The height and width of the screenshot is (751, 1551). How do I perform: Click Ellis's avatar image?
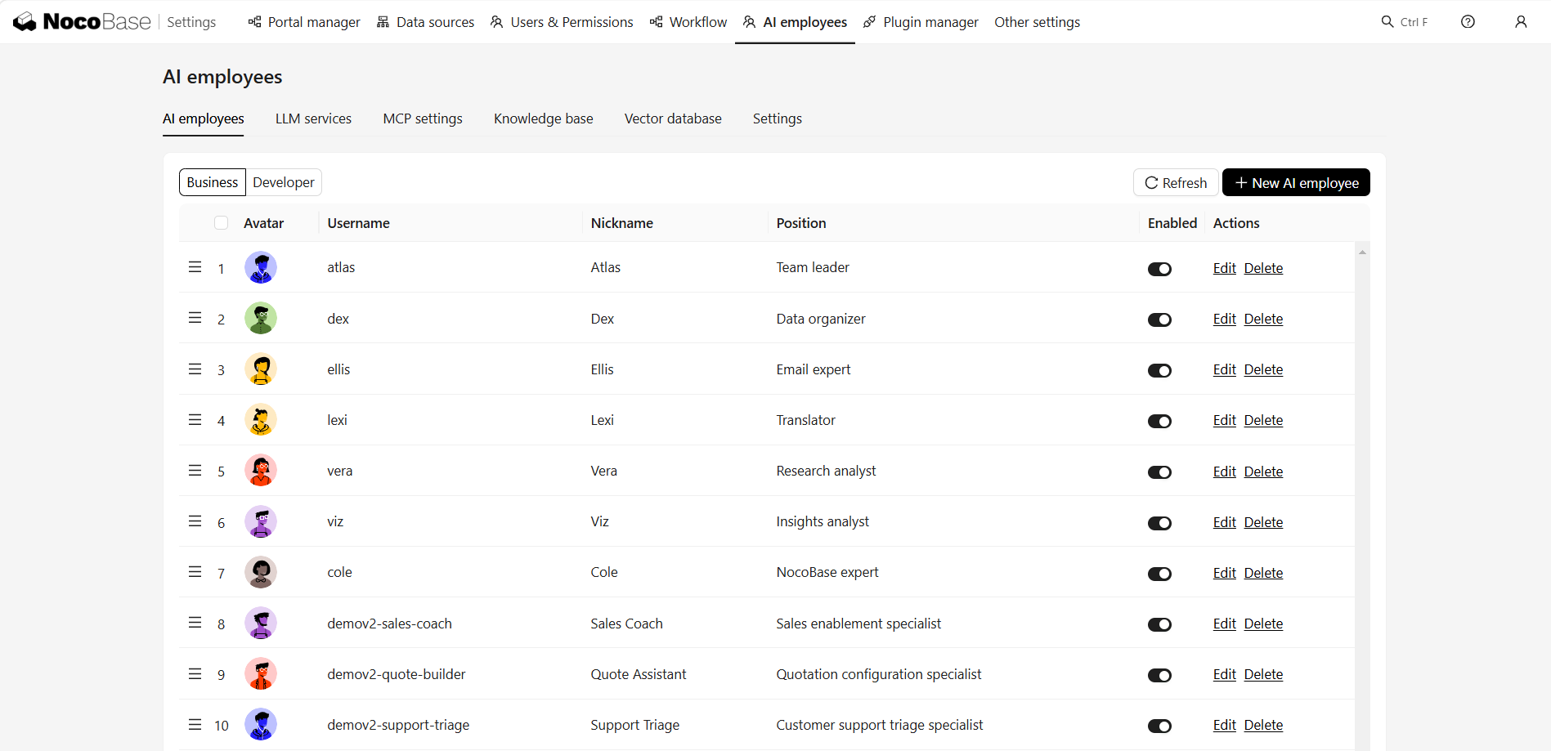(261, 369)
